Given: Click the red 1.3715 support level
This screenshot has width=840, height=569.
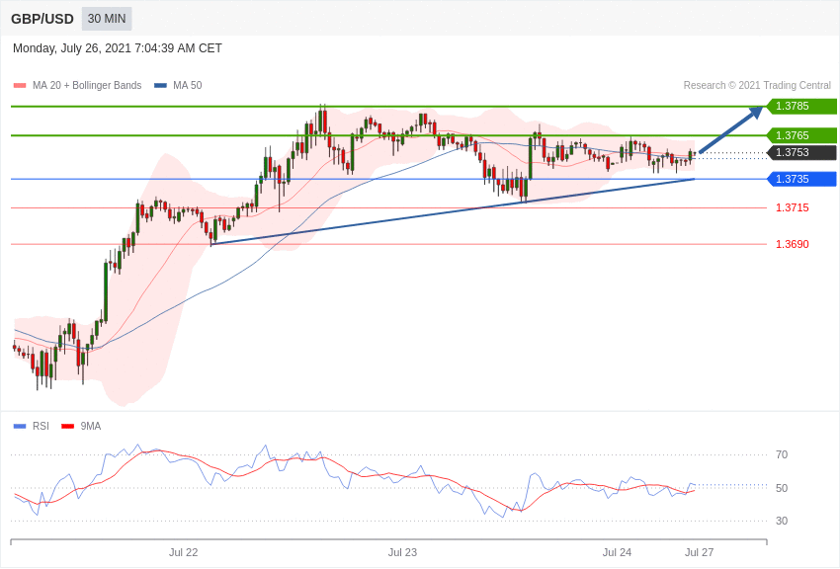Looking at the screenshot, I should tap(793, 207).
